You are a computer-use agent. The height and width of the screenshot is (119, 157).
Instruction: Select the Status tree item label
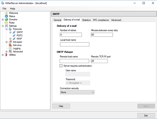coord(12,16)
